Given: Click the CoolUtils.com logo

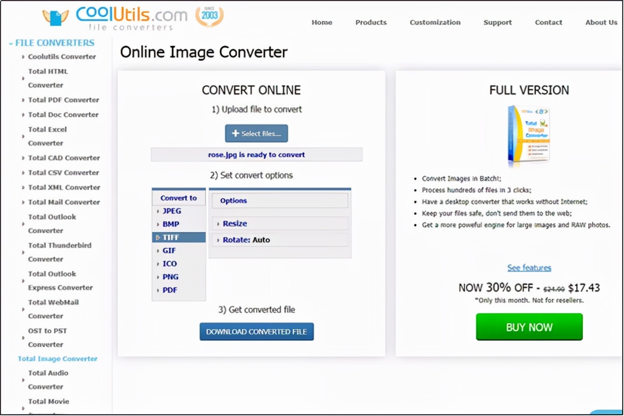Looking at the screenshot, I should click(x=114, y=18).
